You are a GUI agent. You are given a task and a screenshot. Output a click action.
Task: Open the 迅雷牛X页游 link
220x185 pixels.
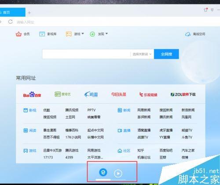pyautogui.click(x=52, y=150)
